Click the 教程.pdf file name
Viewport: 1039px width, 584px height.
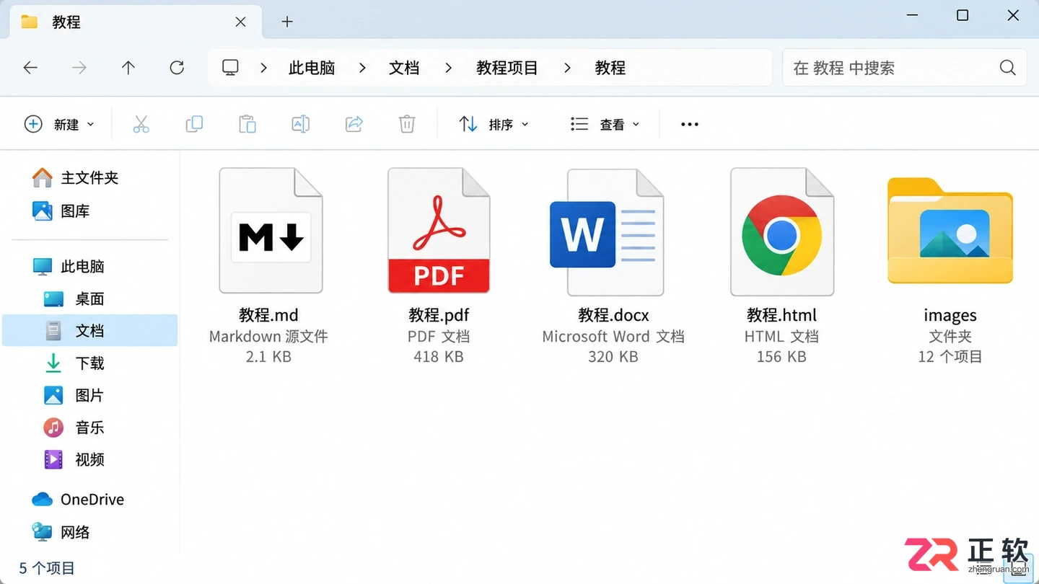(439, 315)
